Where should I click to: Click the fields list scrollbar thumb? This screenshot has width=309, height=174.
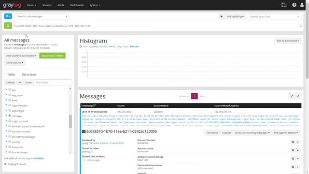click(70, 121)
